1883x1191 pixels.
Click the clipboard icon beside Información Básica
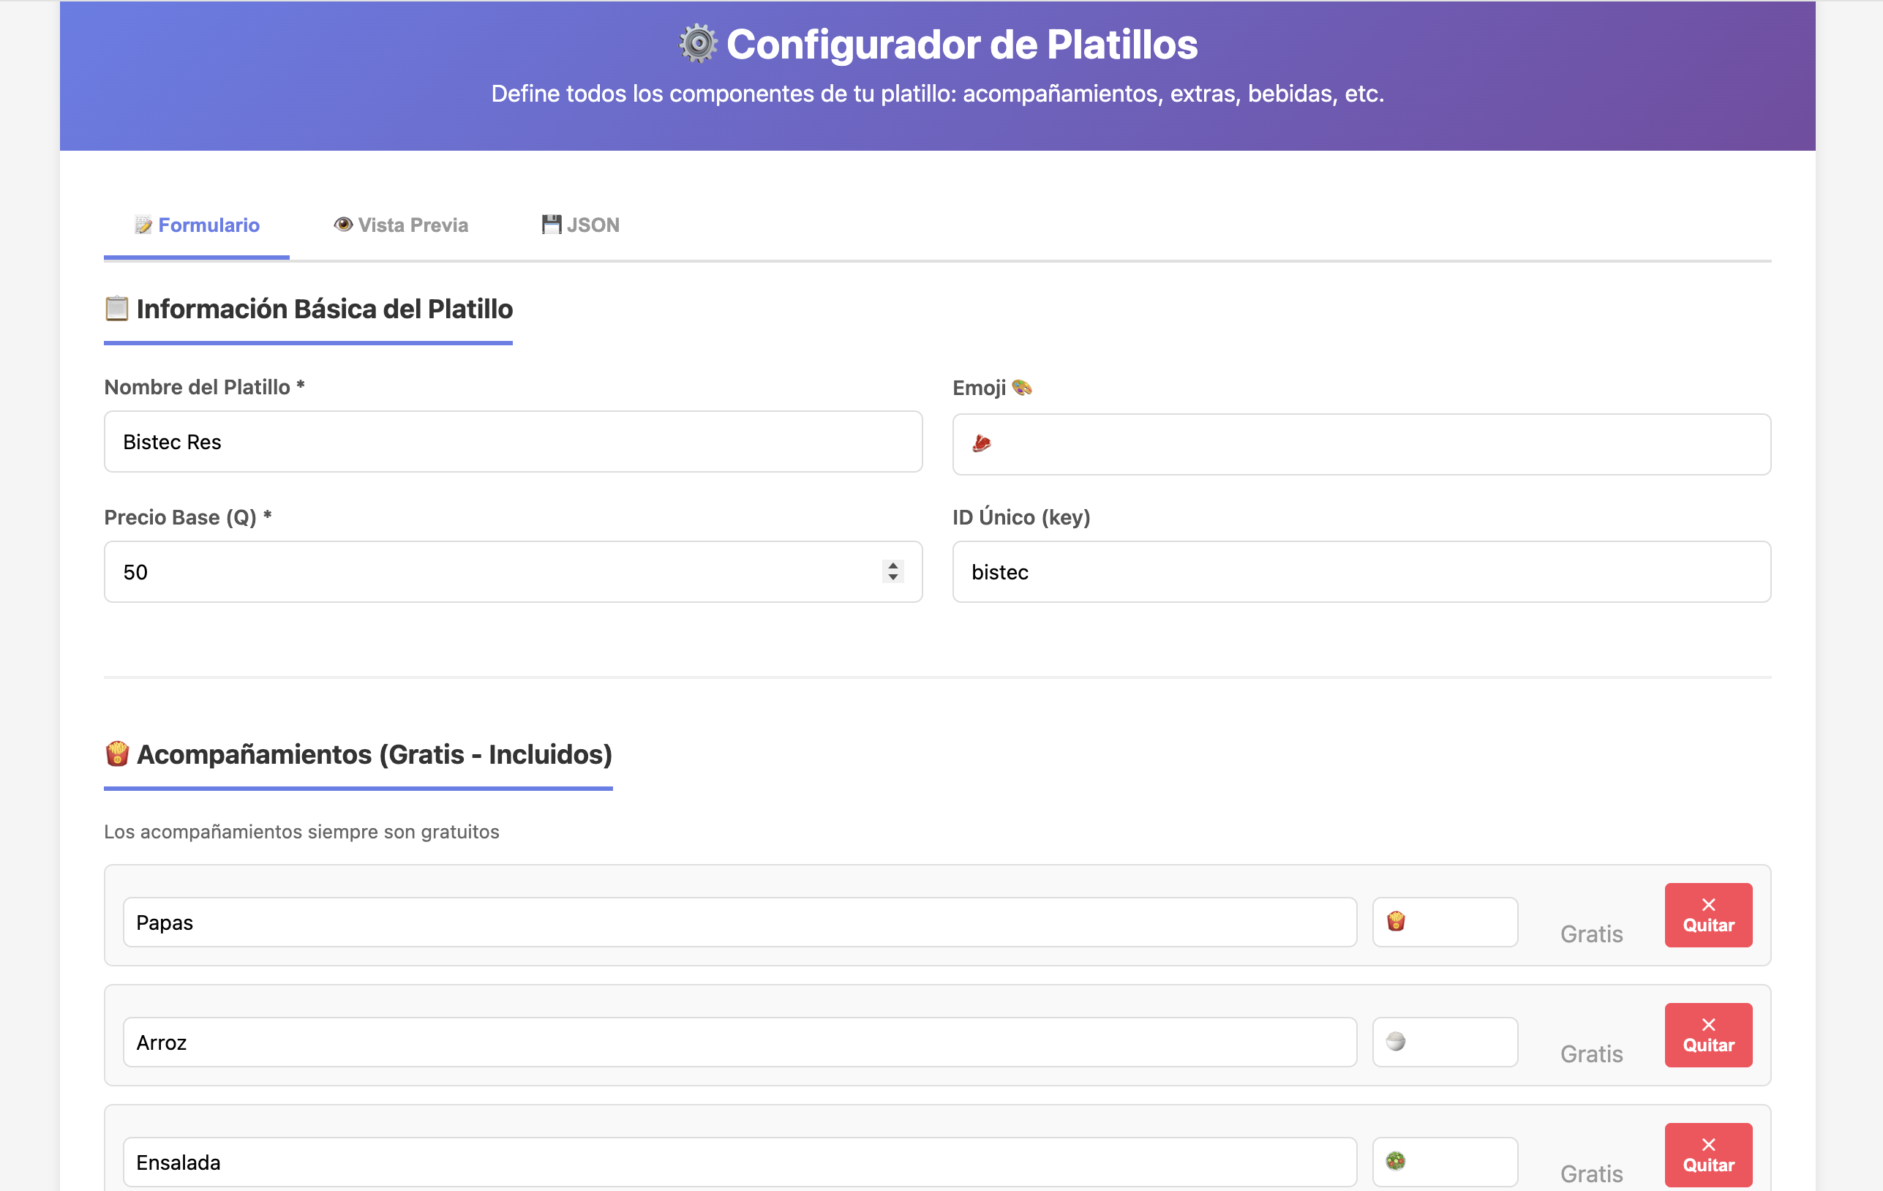pos(116,309)
